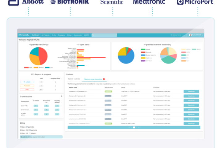Open the DAPP2 menu item
The image size is (222, 148).
coord(87,35)
